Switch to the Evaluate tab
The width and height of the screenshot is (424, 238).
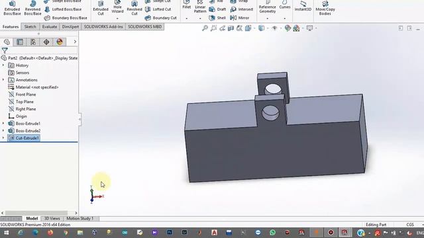[x=50, y=26]
